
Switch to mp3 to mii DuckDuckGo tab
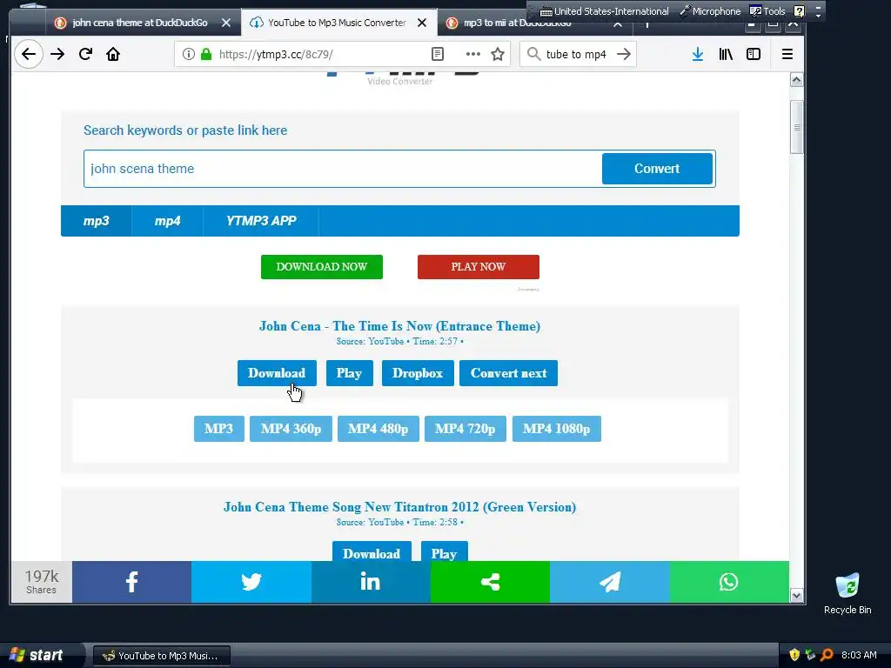point(517,23)
